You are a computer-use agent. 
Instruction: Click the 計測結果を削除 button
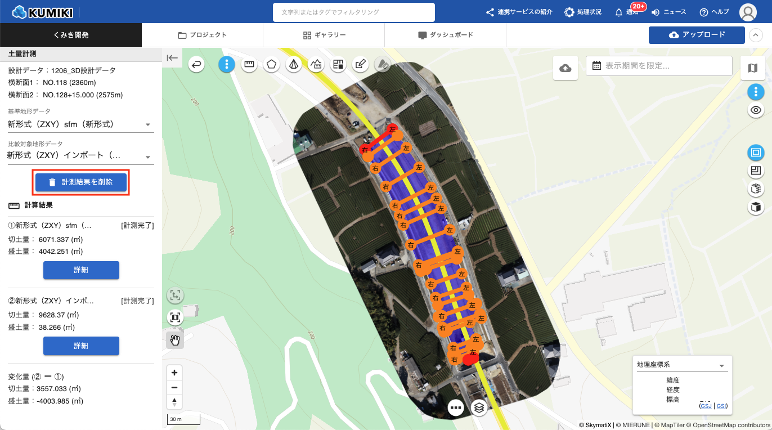(81, 182)
